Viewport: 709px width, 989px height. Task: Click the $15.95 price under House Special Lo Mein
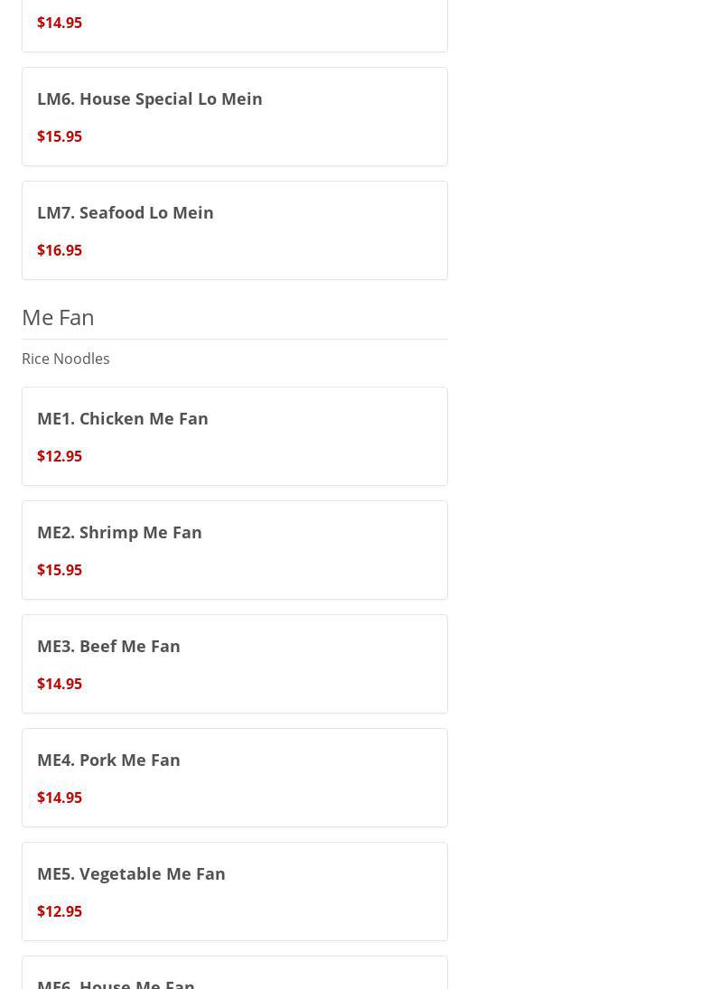[60, 136]
